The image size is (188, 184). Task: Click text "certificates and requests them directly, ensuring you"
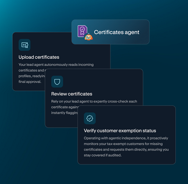126,150
